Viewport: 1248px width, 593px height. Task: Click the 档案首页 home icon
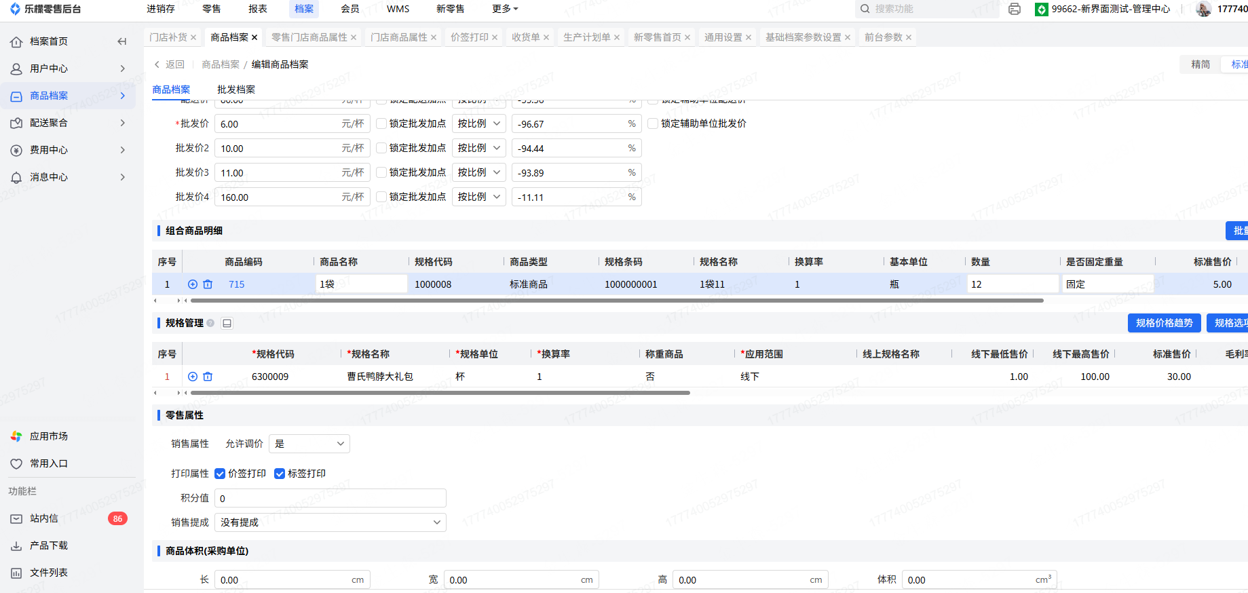click(16, 41)
